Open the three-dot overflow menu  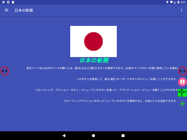click(x=182, y=10)
